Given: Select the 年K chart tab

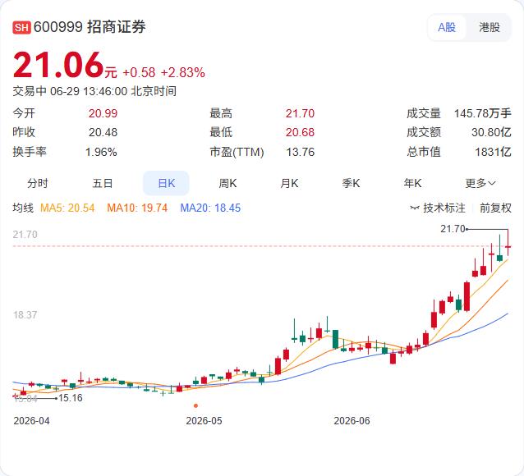Looking at the screenshot, I should [413, 183].
